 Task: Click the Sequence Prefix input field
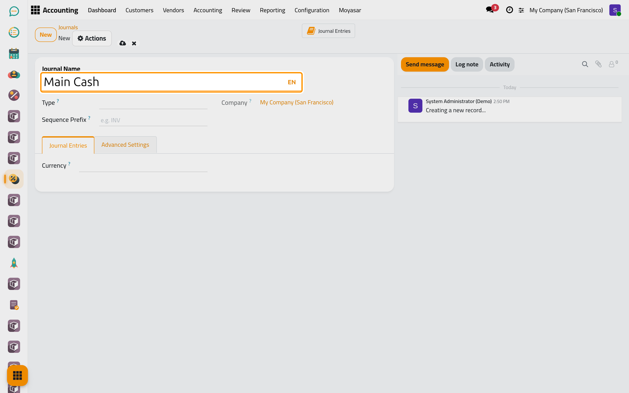[x=153, y=120]
